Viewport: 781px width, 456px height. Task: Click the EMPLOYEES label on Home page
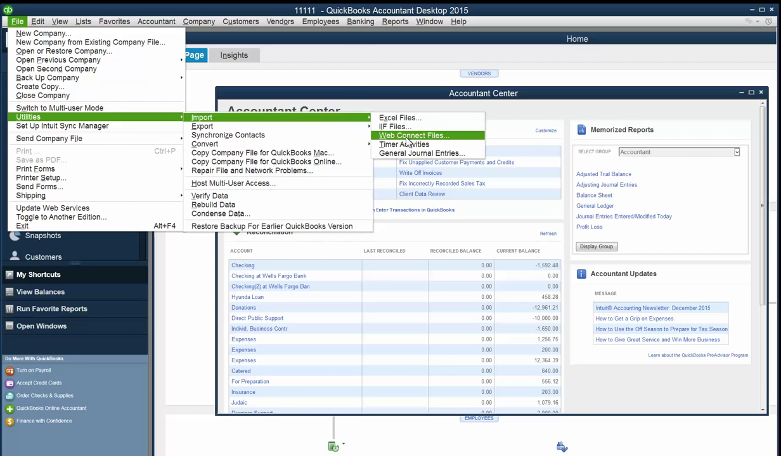(x=479, y=418)
